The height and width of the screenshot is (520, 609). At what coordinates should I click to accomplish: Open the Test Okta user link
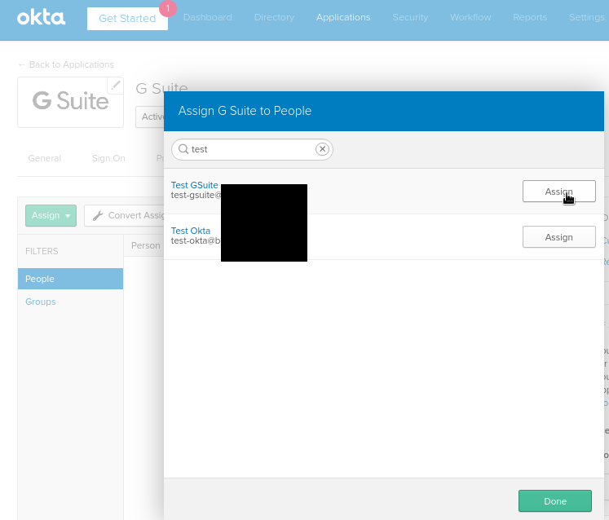(191, 231)
